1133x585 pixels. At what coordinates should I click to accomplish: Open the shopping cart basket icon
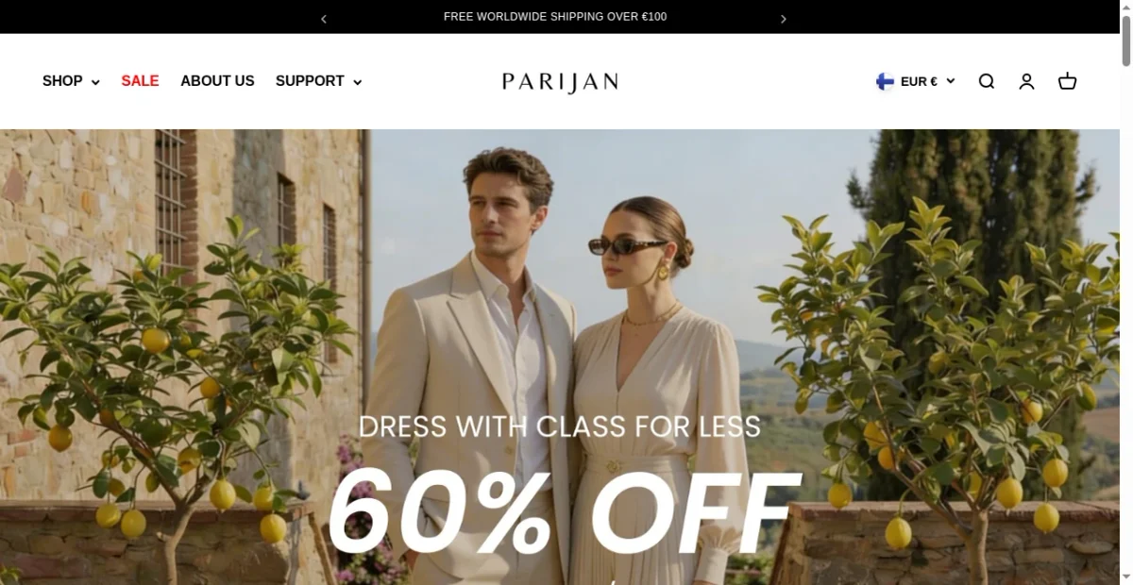[1067, 81]
